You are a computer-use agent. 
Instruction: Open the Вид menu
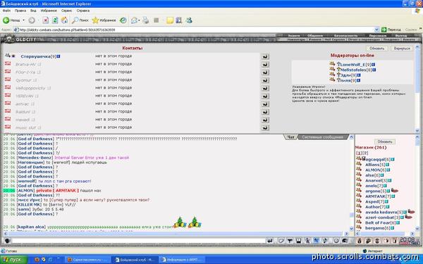click(33, 11)
